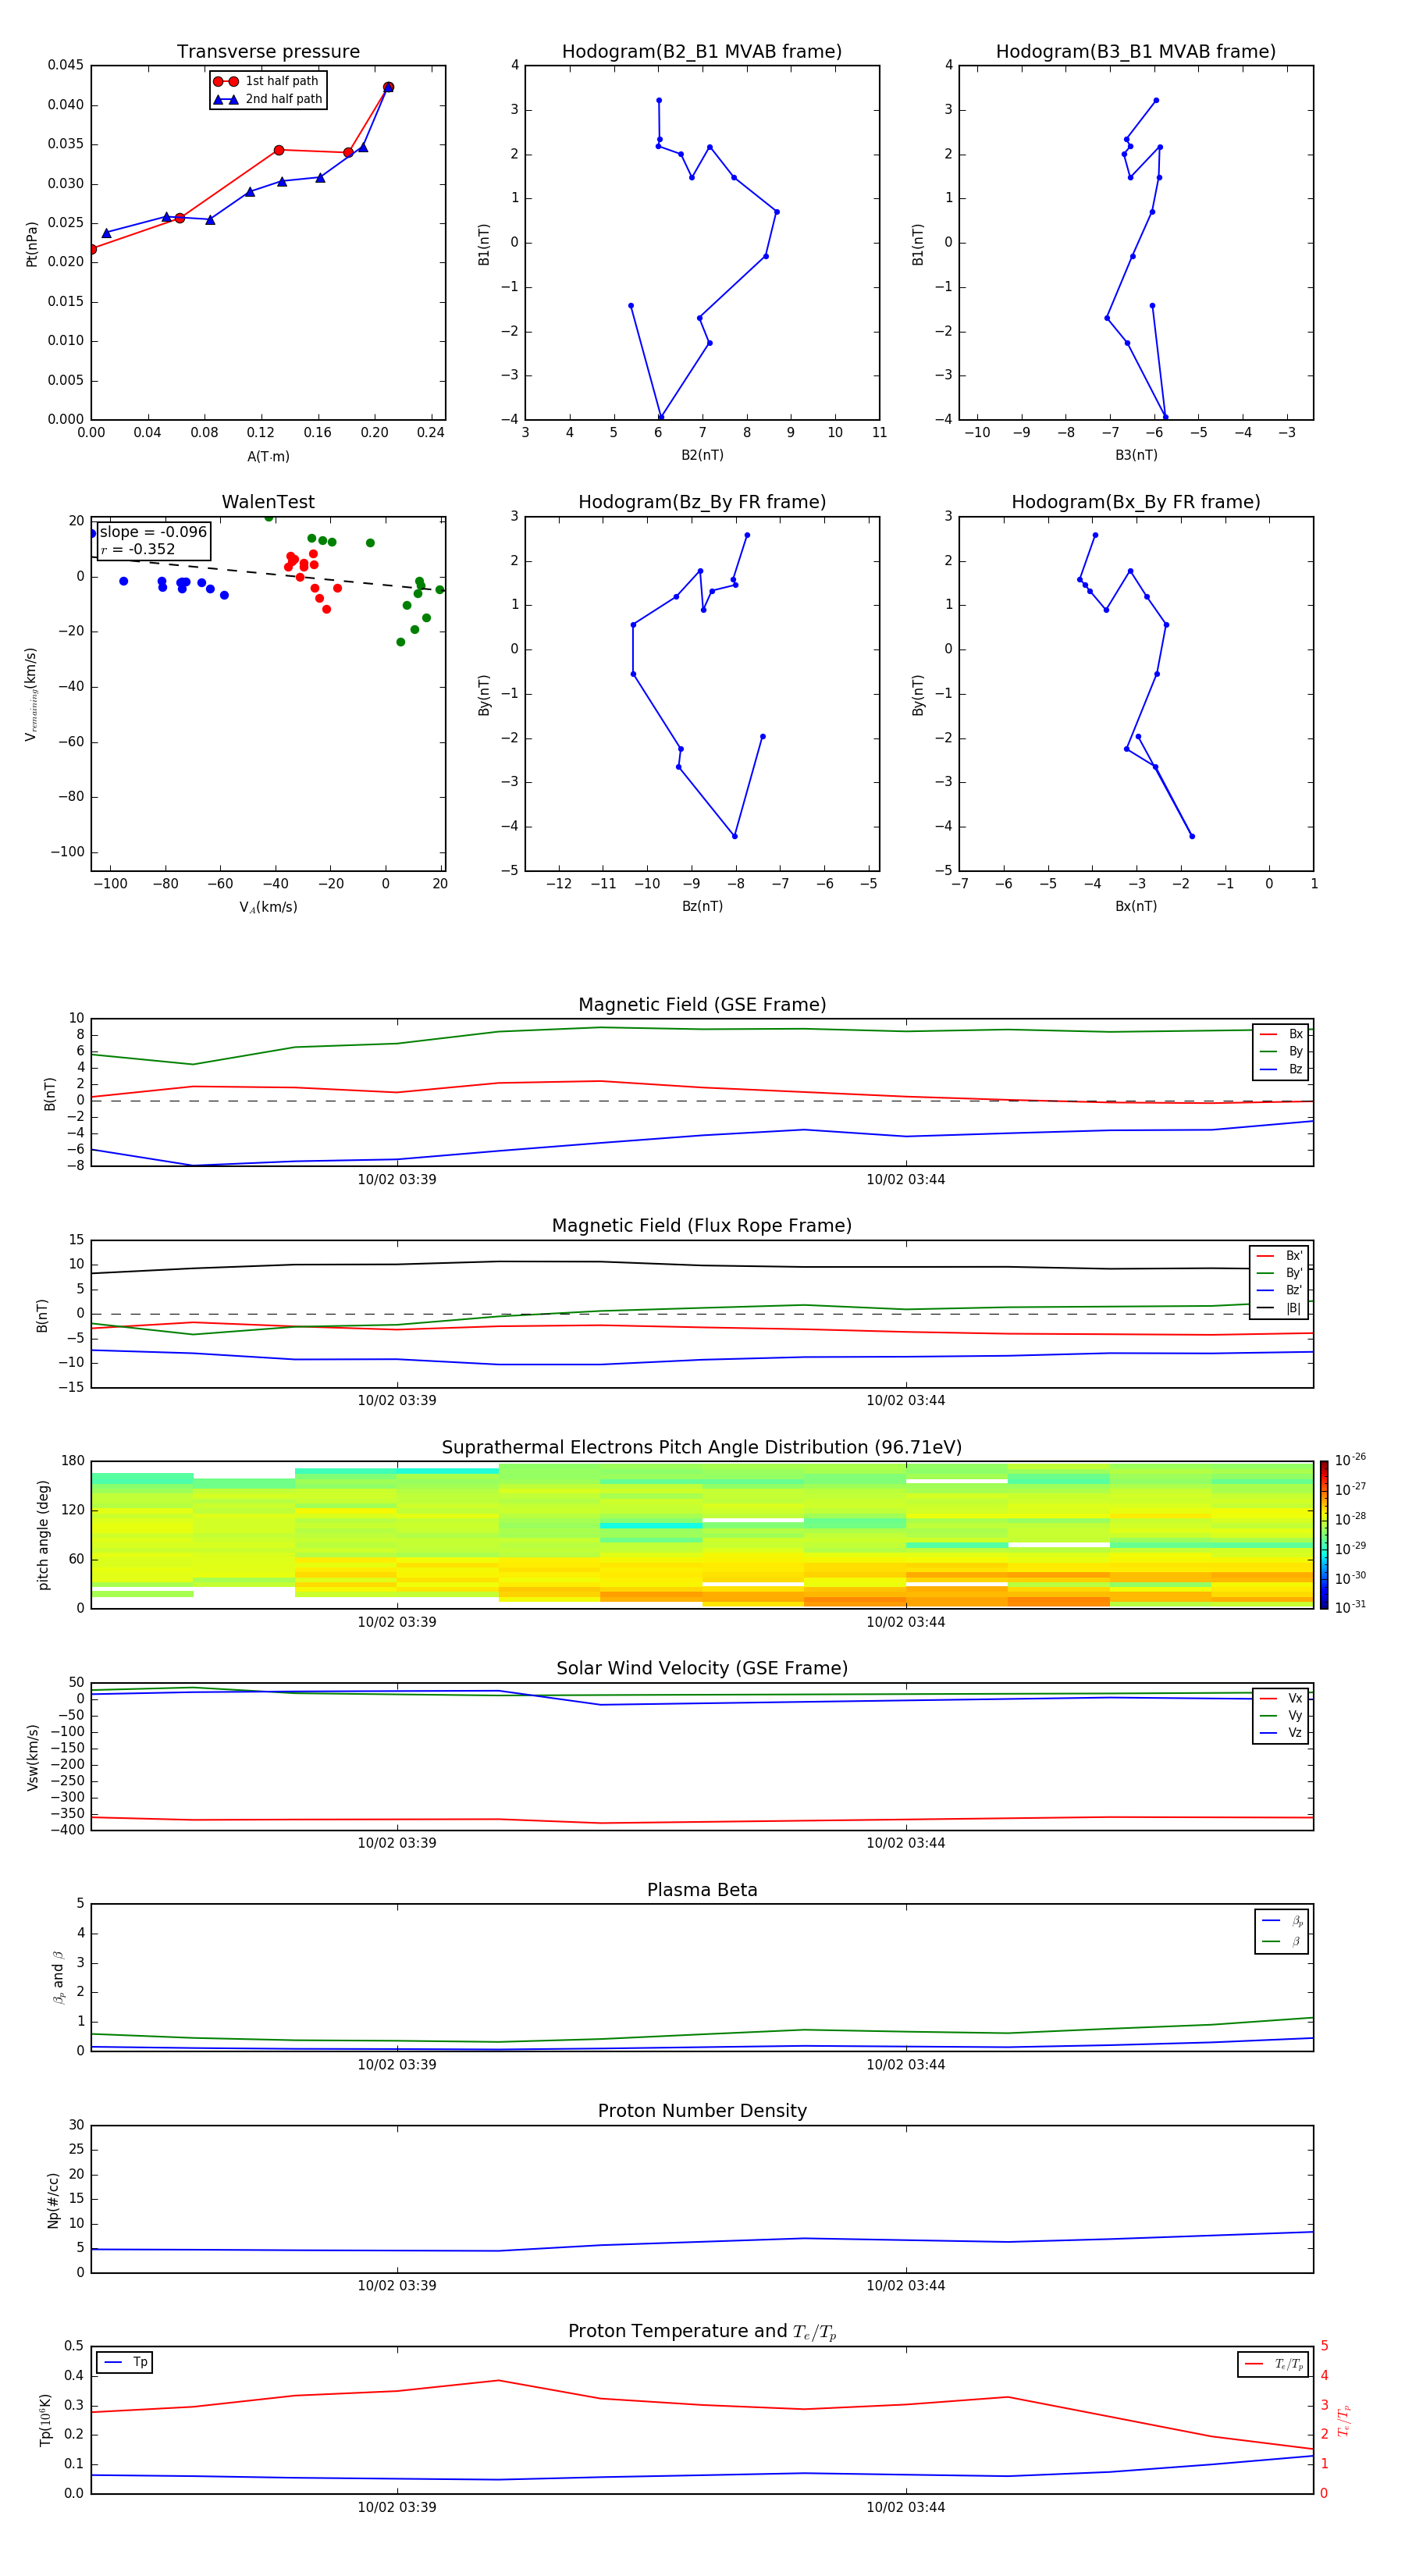Click the 'V_A(km/s)' x-axis label
The image size is (1405, 2576).
268,907
